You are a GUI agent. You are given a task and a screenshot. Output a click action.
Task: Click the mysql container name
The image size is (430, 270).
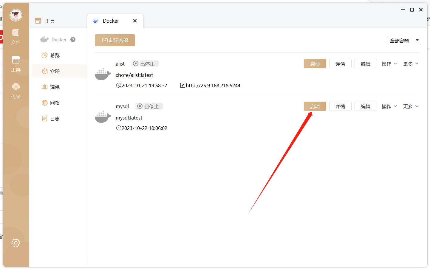(122, 106)
